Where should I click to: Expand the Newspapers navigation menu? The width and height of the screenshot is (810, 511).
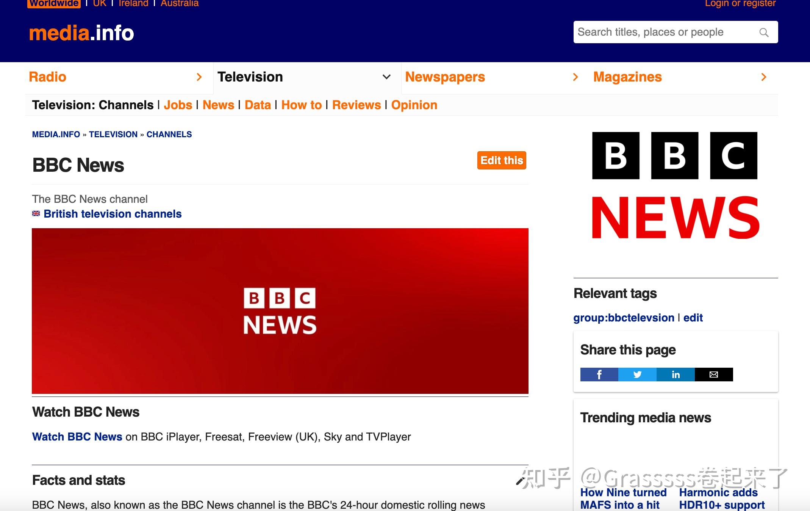pyautogui.click(x=575, y=77)
